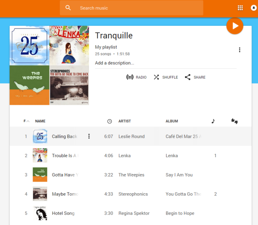This screenshot has width=258, height=225.
Task: Sort songs by the NAME column
Action: tap(40, 121)
